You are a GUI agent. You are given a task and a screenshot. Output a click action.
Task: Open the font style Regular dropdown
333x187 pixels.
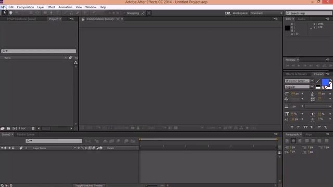coord(312,87)
